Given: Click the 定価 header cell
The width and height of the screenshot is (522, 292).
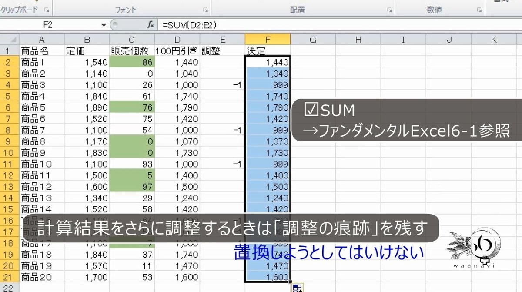Looking at the screenshot, I should 87,50.
